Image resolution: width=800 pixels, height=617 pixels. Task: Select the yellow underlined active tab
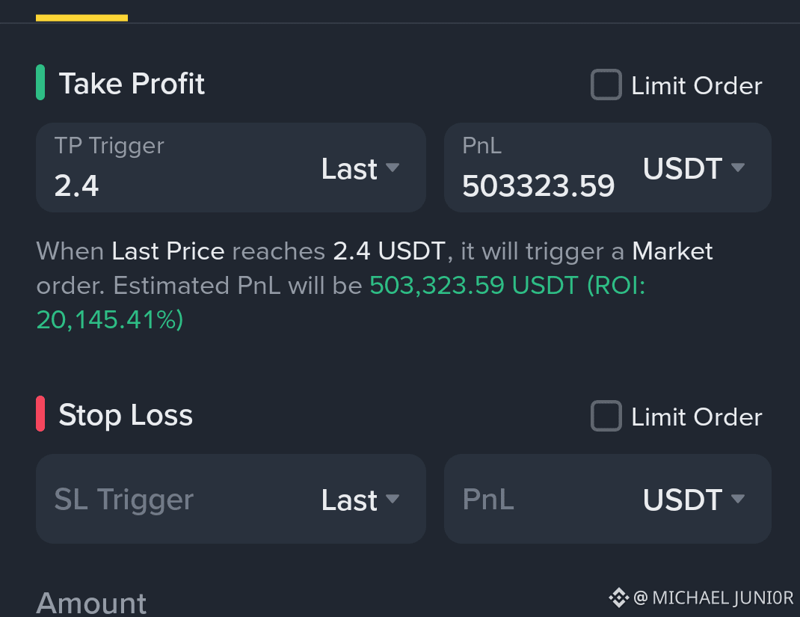click(81, 18)
